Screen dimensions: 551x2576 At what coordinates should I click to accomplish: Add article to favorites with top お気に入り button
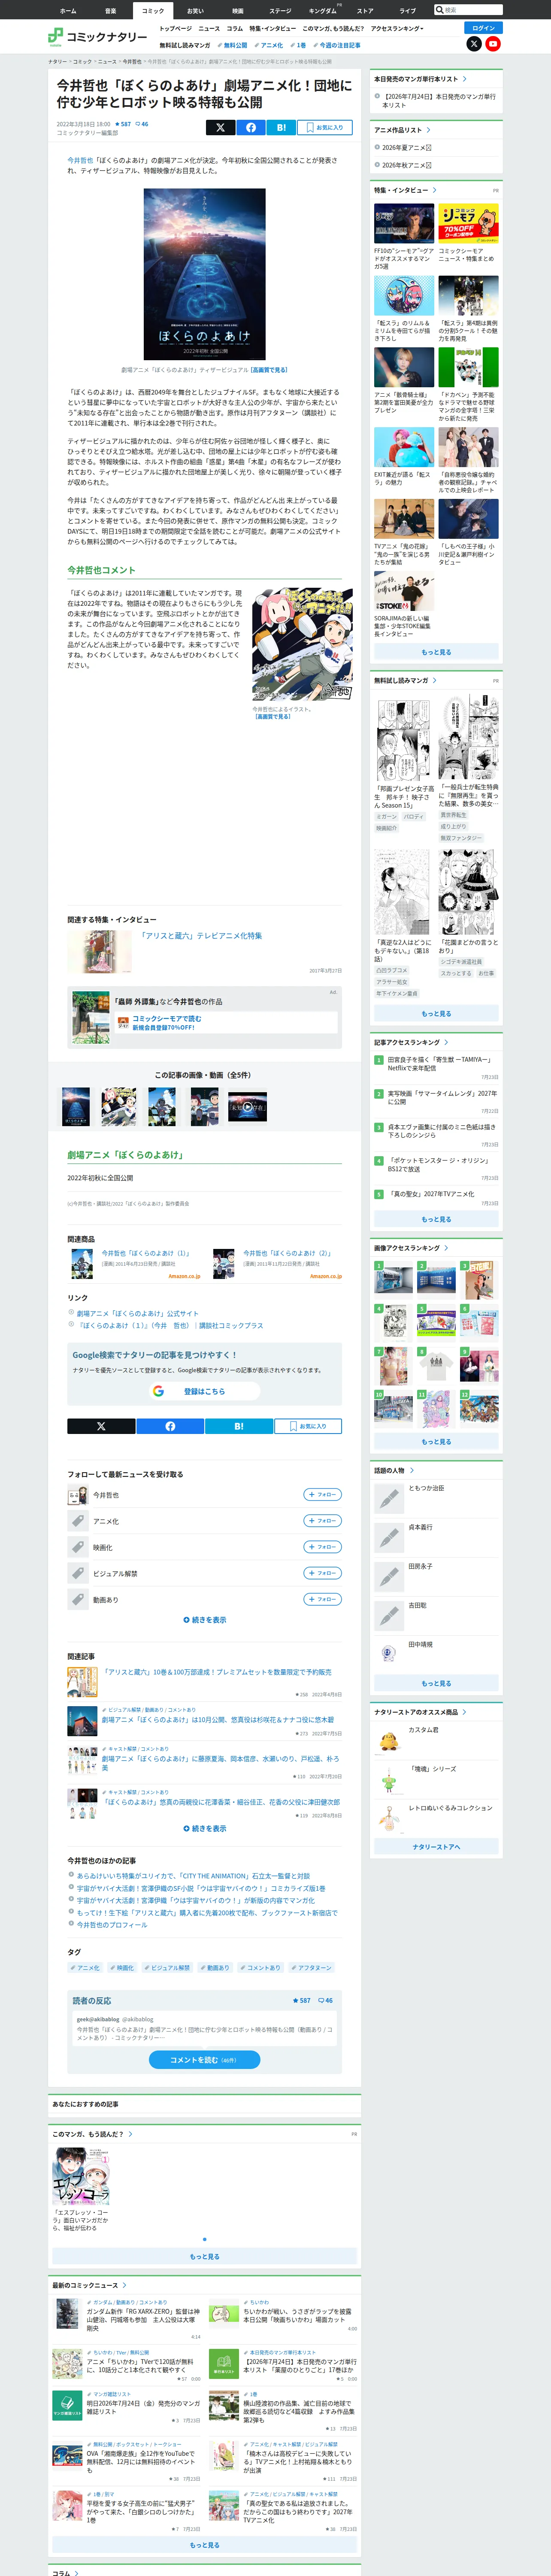[324, 127]
